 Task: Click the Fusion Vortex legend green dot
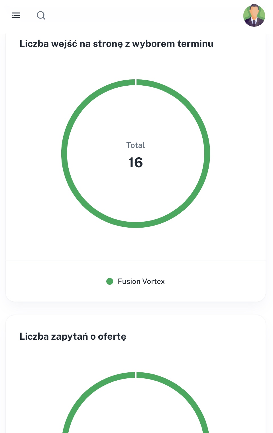click(110, 281)
